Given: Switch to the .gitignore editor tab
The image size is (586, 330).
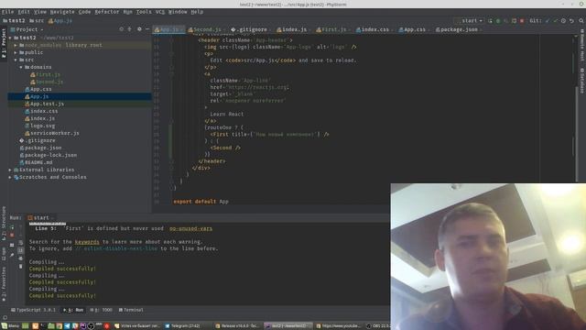Looking at the screenshot, I should (x=251, y=29).
